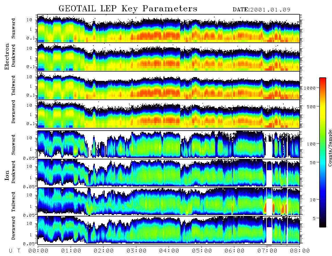Click the GEOTAIL LEP Key Parameters title
The height and width of the screenshot is (256, 332).
click(x=128, y=9)
